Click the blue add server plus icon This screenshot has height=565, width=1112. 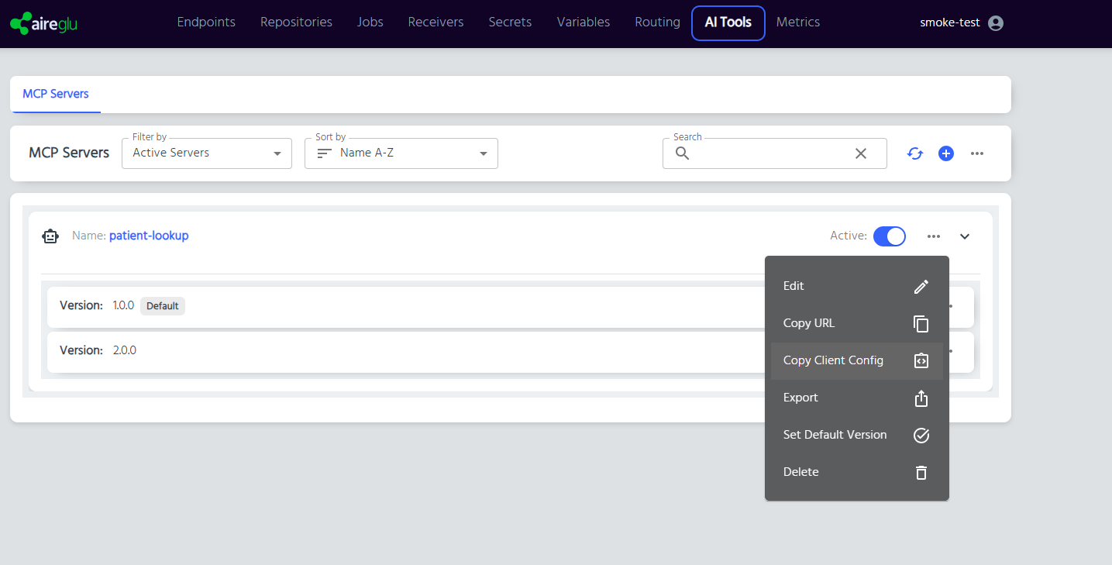pos(946,153)
